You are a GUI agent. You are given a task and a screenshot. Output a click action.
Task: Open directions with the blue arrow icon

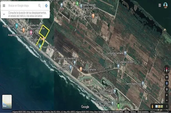tap(46, 6)
